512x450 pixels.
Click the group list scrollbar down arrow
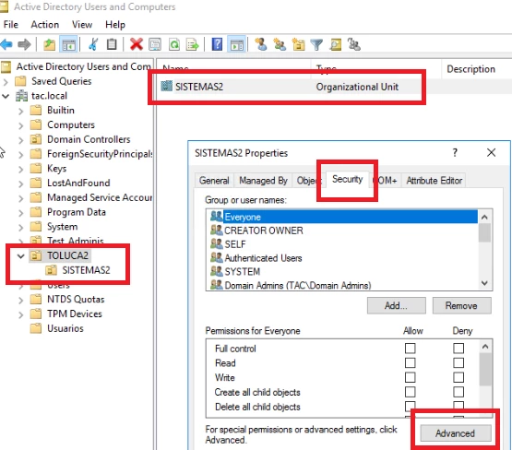(x=484, y=283)
